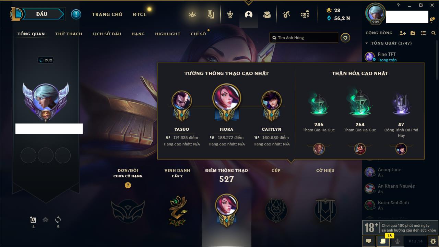Click the Tìm Anh Hùng search field
The width and height of the screenshot is (439, 247).
(304, 38)
